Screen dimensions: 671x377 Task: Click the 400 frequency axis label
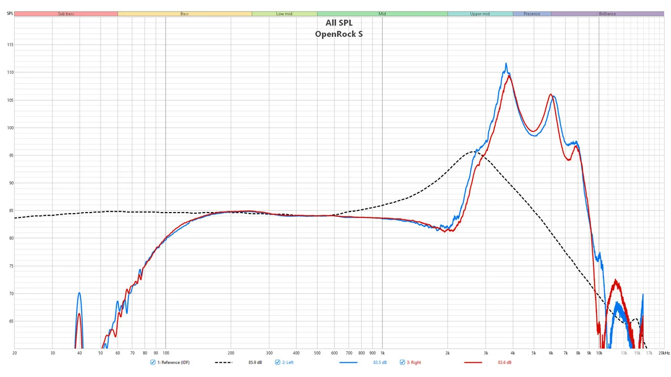coord(296,353)
